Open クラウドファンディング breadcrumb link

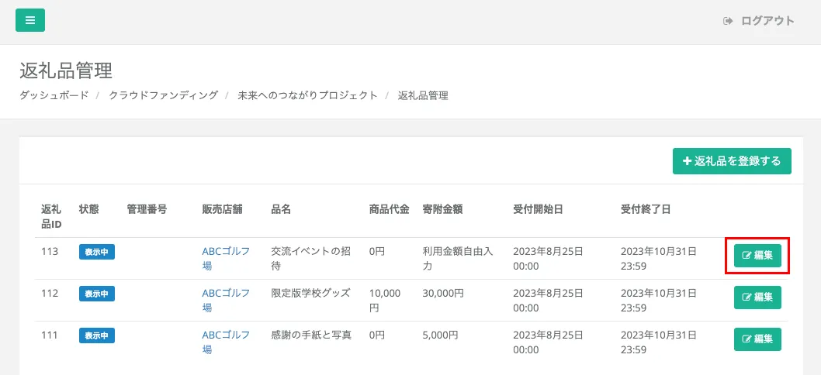[x=163, y=95]
